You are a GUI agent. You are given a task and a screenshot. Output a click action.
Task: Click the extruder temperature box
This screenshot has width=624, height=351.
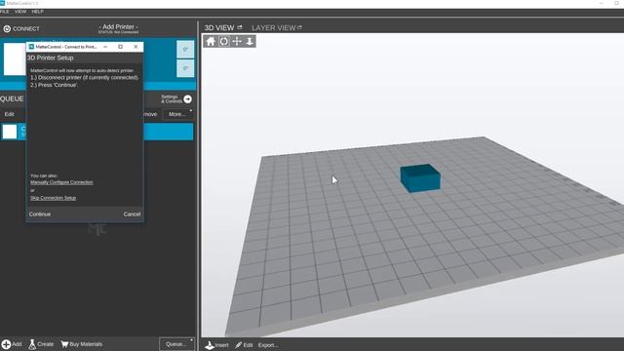click(x=185, y=50)
